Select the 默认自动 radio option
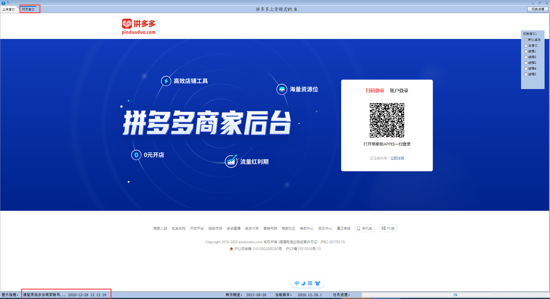Screen dimensions: 550x299 pos(532,40)
